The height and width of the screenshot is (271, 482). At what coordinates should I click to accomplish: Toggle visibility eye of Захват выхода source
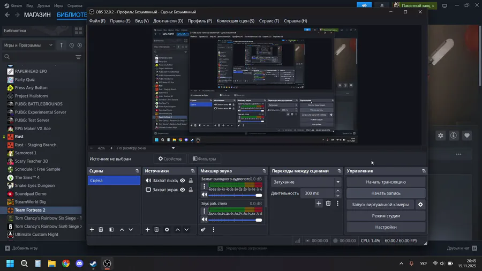click(183, 180)
